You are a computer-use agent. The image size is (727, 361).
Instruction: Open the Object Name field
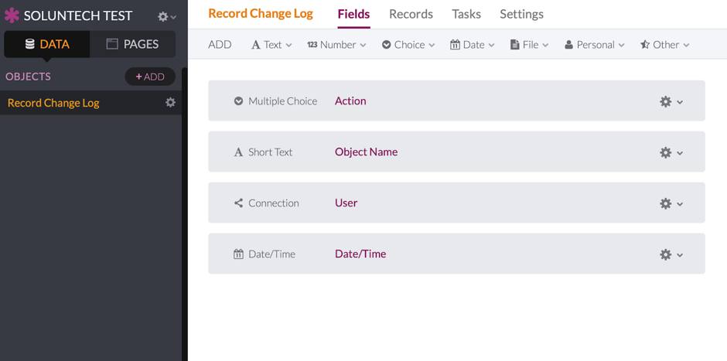pos(367,152)
